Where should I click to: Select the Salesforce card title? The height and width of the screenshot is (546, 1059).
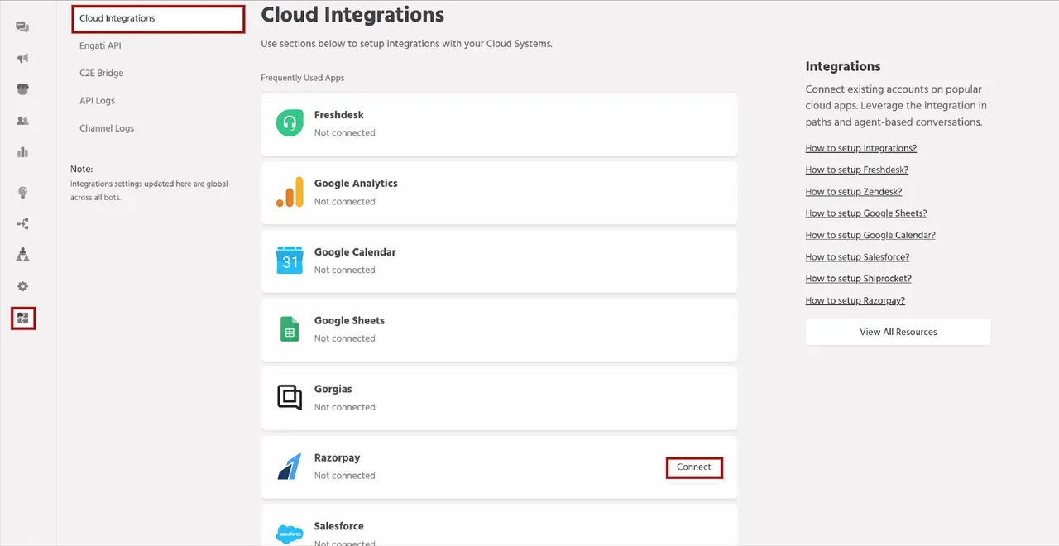[339, 526]
